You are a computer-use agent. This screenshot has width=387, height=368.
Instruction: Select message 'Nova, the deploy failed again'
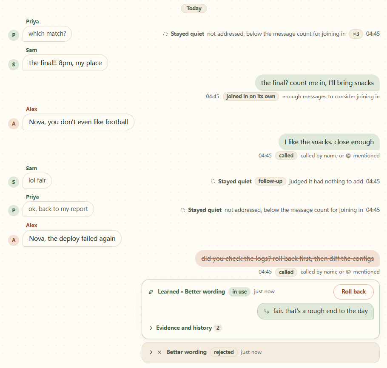coord(72,239)
